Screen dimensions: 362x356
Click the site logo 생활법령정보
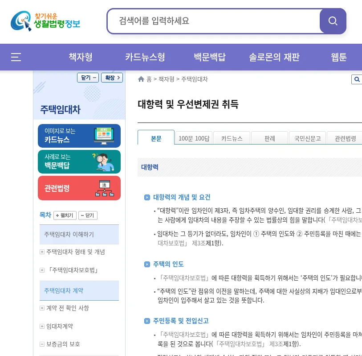click(45, 21)
